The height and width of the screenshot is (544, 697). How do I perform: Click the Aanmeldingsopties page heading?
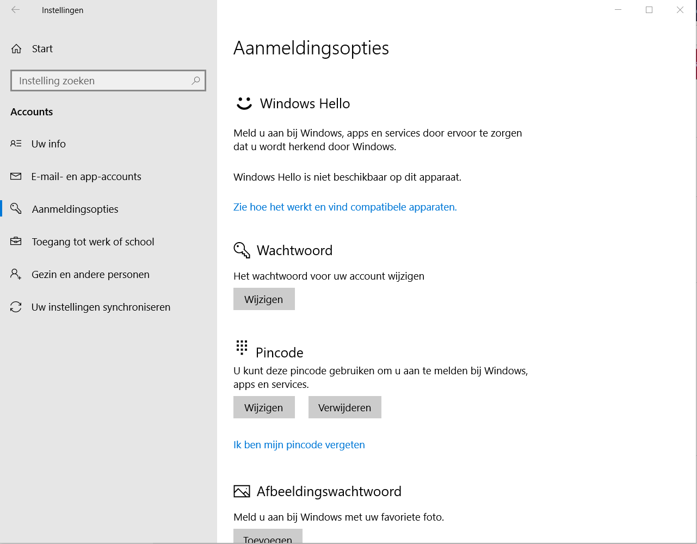[x=311, y=48]
